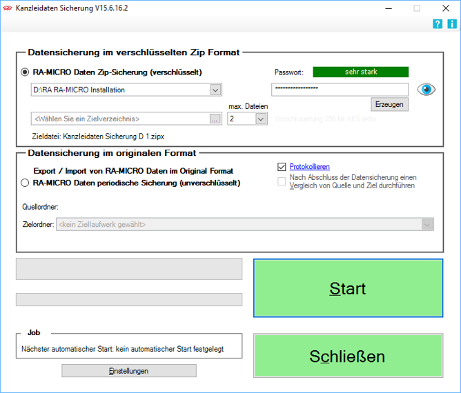This screenshot has height=393, width=461.
Task: Open the Einstellungen job settings
Action: [x=129, y=371]
